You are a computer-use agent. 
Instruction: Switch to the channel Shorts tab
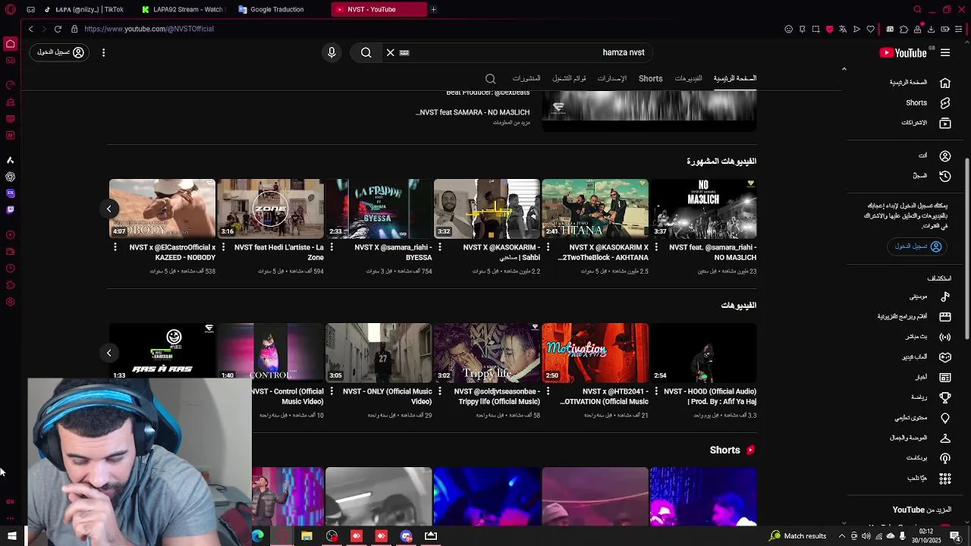(650, 78)
